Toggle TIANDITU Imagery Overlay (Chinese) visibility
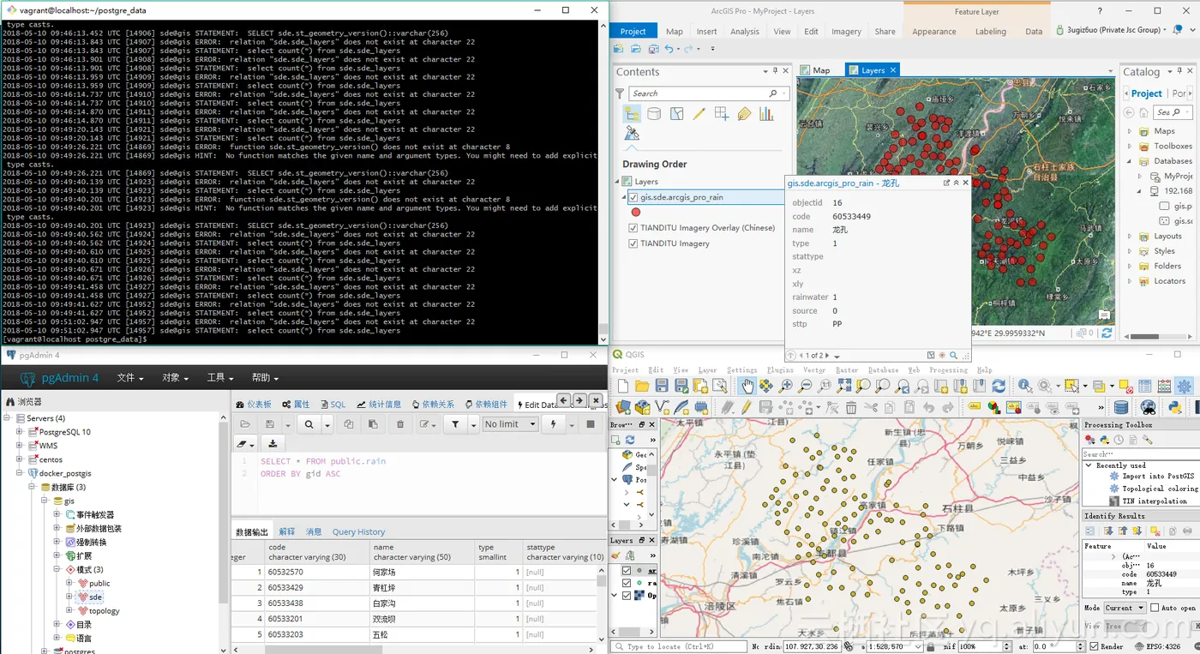This screenshot has height=654, width=1200. (633, 228)
